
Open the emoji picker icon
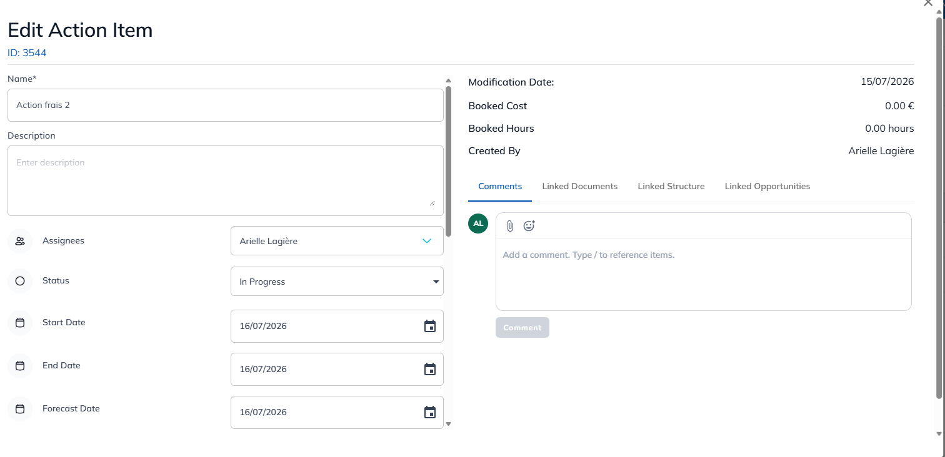(529, 226)
